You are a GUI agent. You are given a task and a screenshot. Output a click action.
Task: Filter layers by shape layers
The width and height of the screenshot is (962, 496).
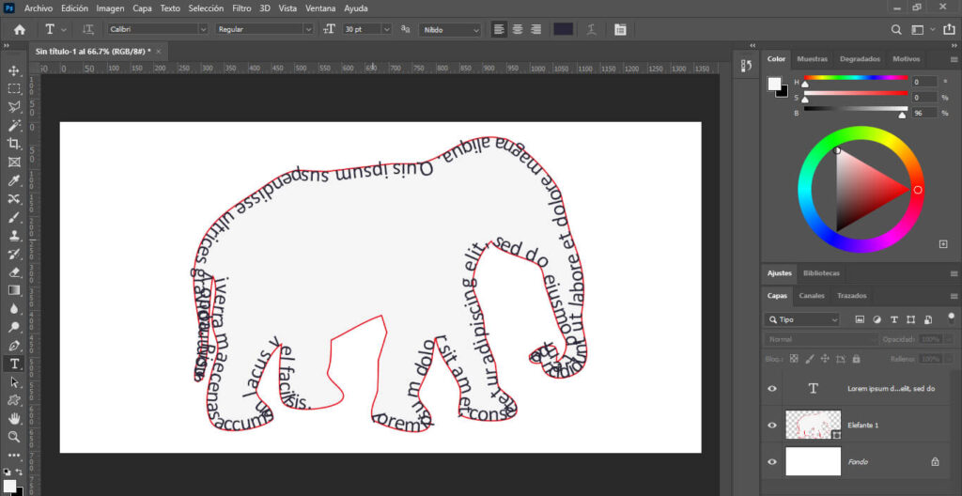coord(911,319)
